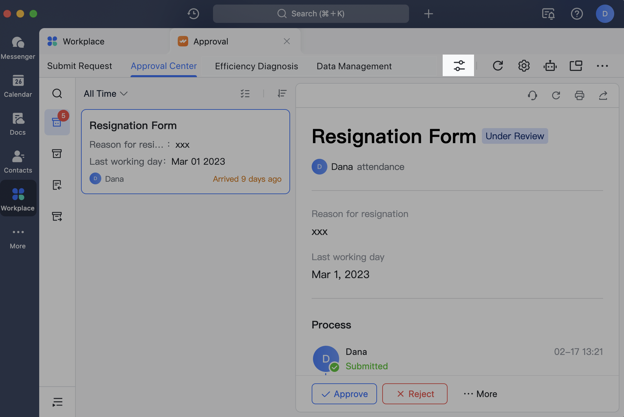Open the processed approvals section
The image size is (624, 417).
click(x=57, y=154)
